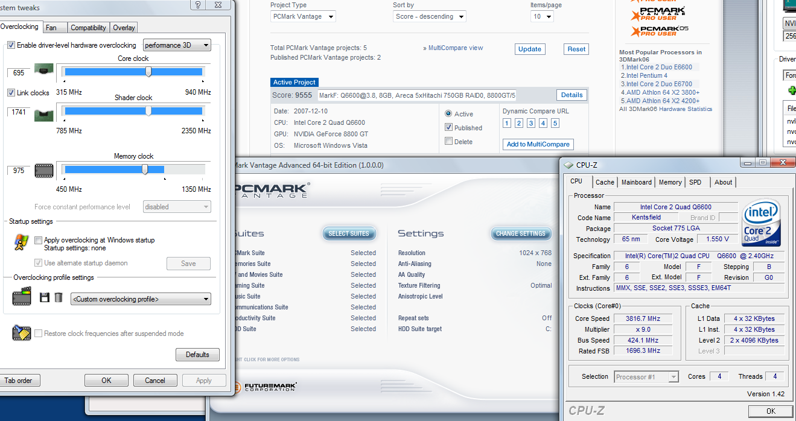Open the Sort by Score descending dropdown
The width and height of the screenshot is (796, 421).
(429, 17)
